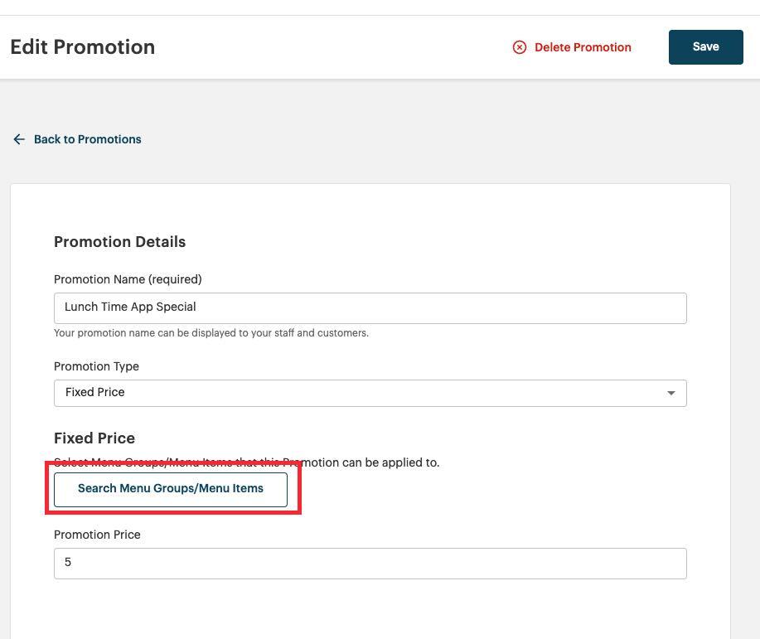Click the Promotion Details section heading
The height and width of the screenshot is (639, 760).
click(119, 242)
